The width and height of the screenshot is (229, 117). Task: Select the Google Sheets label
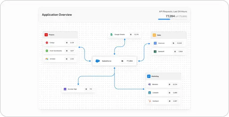[120, 34]
